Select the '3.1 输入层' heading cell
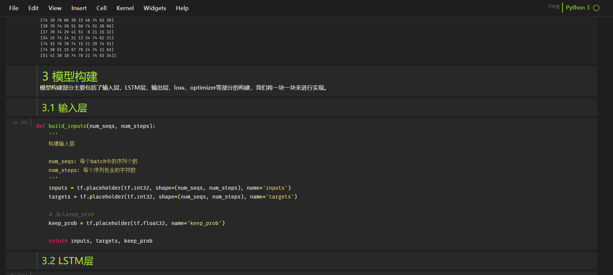The image size is (613, 275). (x=64, y=108)
